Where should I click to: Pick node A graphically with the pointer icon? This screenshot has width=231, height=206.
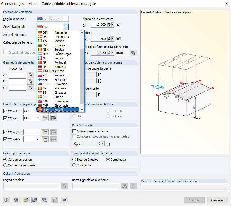point(30,75)
